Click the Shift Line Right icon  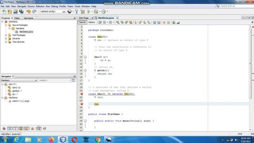pyautogui.click(x=159, y=22)
